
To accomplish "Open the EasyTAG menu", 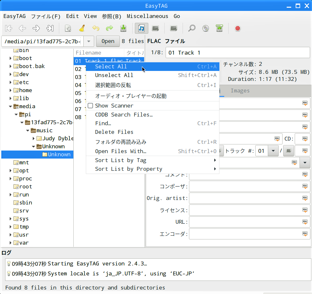I will [x=14, y=16].
